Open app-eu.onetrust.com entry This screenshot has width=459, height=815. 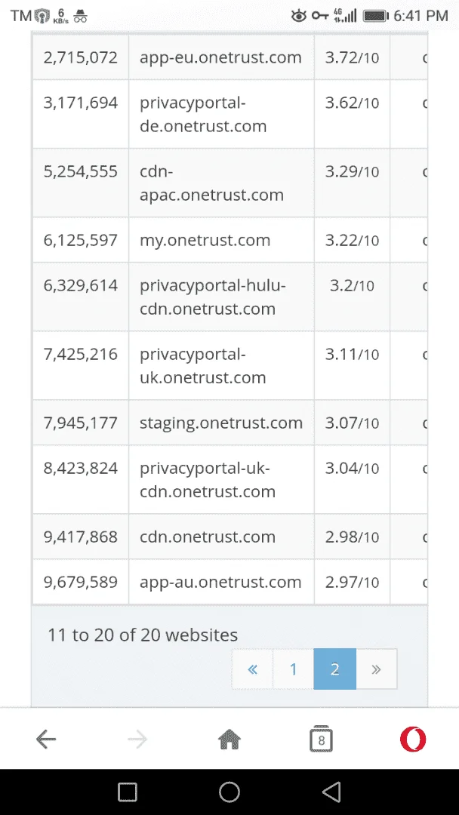pos(220,57)
